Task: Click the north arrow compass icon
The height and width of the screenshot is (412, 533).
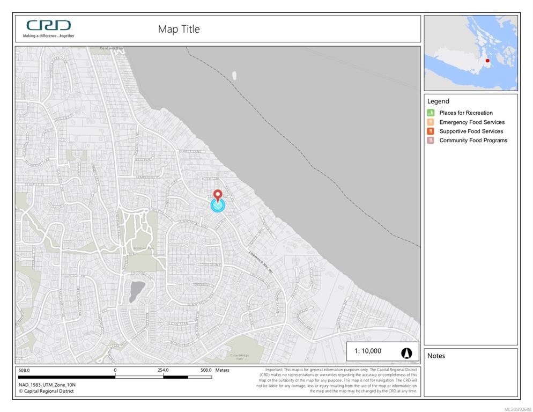Action: tap(406, 353)
